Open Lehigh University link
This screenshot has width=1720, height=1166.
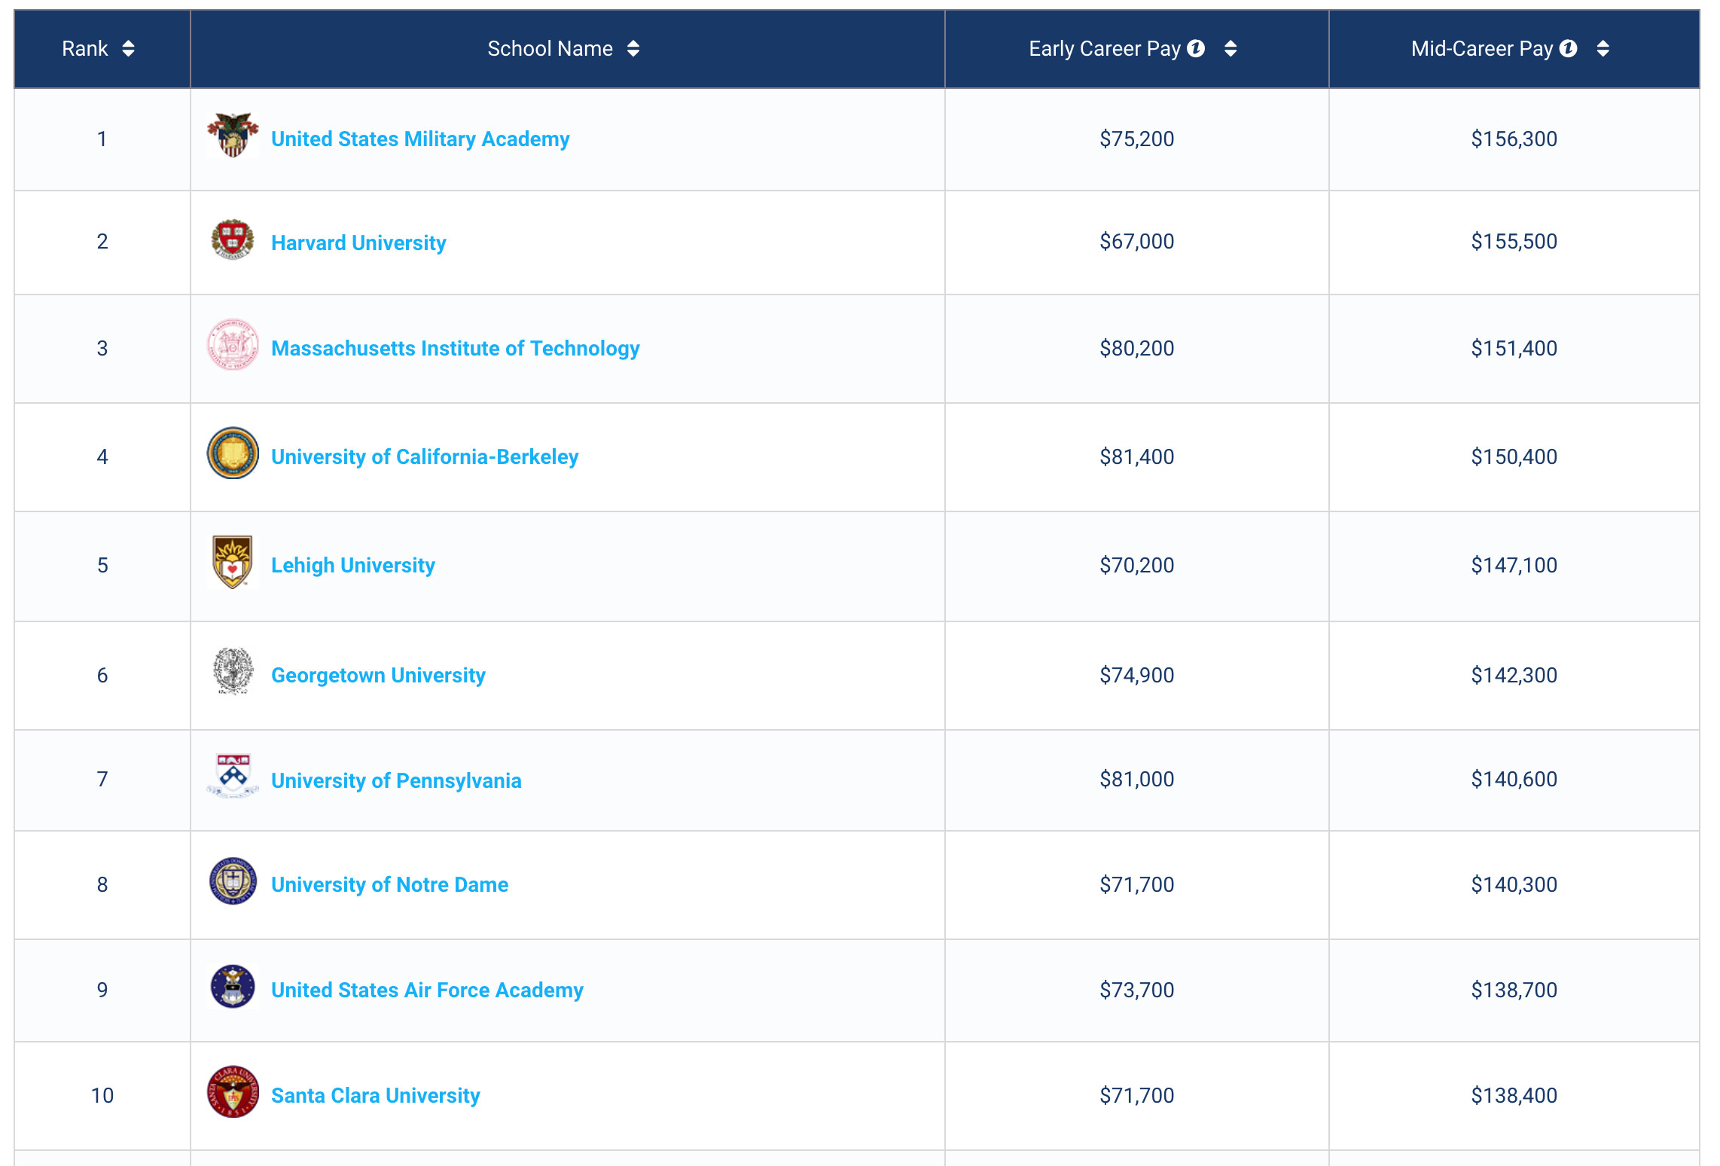click(353, 566)
